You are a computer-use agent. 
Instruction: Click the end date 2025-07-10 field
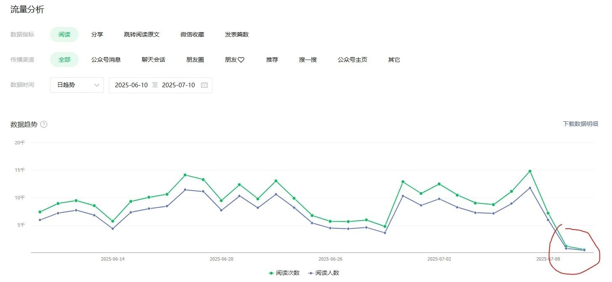click(x=178, y=85)
